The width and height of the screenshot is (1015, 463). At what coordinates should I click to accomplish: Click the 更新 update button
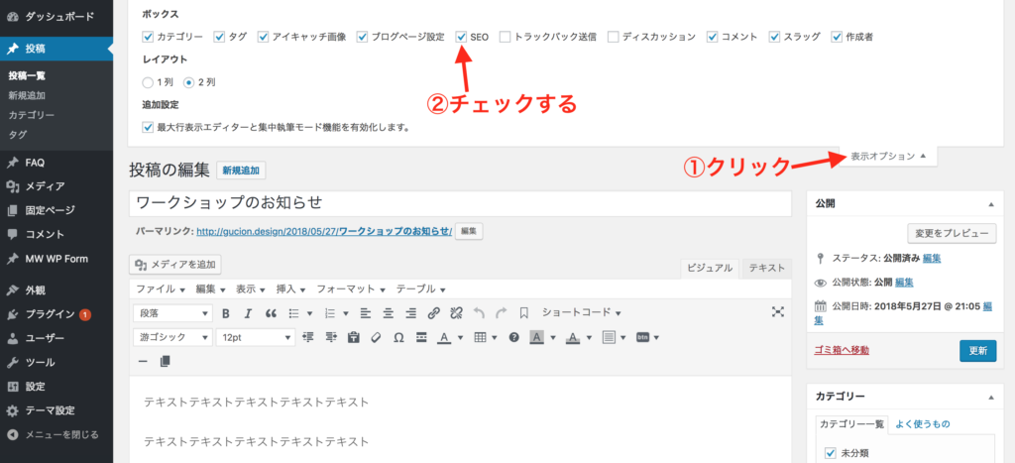[977, 351]
